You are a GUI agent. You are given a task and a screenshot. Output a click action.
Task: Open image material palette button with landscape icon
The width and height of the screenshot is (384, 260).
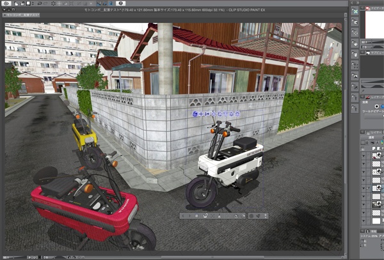[355, 76]
